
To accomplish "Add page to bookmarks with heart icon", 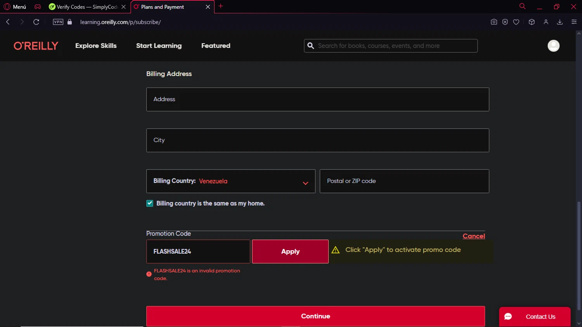I will [x=516, y=22].
